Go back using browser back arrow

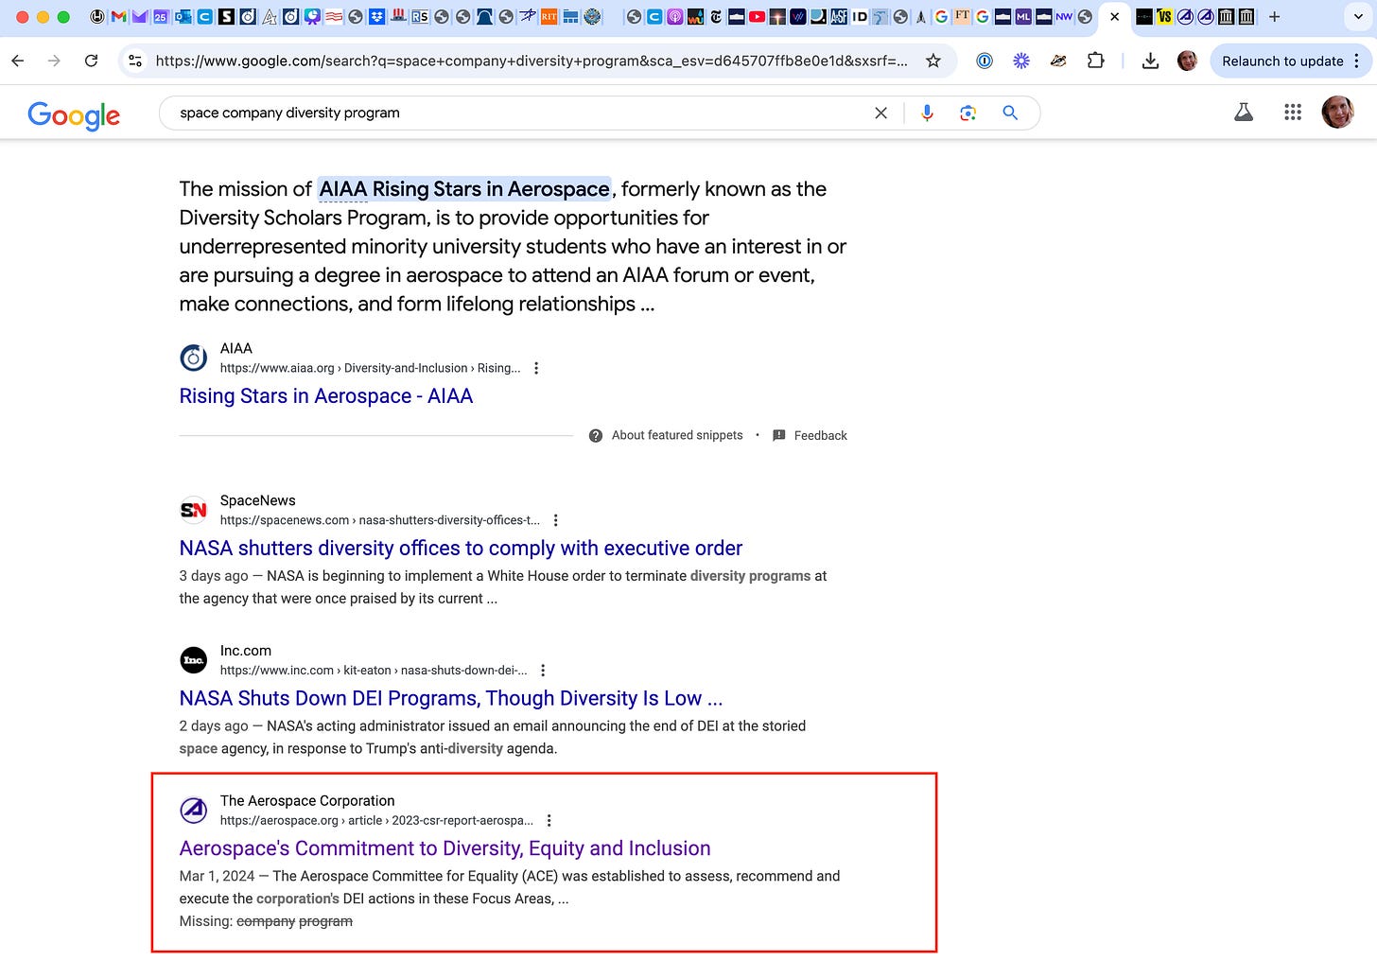(x=18, y=61)
